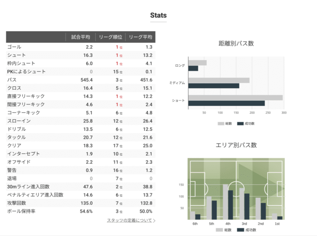Select the ボール保持率 stats row
This screenshot has height=236, width=317.
(x=81, y=211)
